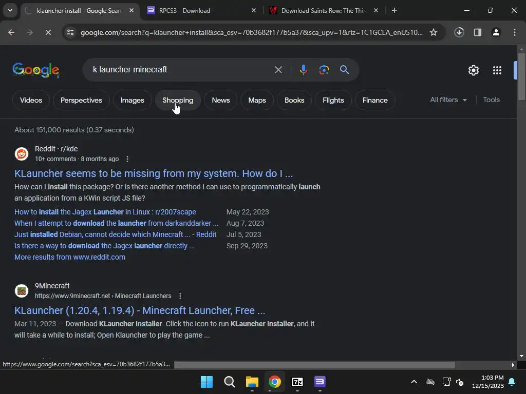526x394 pixels.
Task: Click the address bar URL
Action: (x=252, y=32)
